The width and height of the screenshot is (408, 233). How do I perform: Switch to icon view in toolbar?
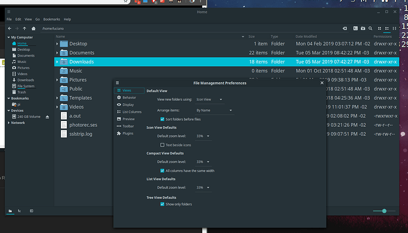(x=380, y=28)
